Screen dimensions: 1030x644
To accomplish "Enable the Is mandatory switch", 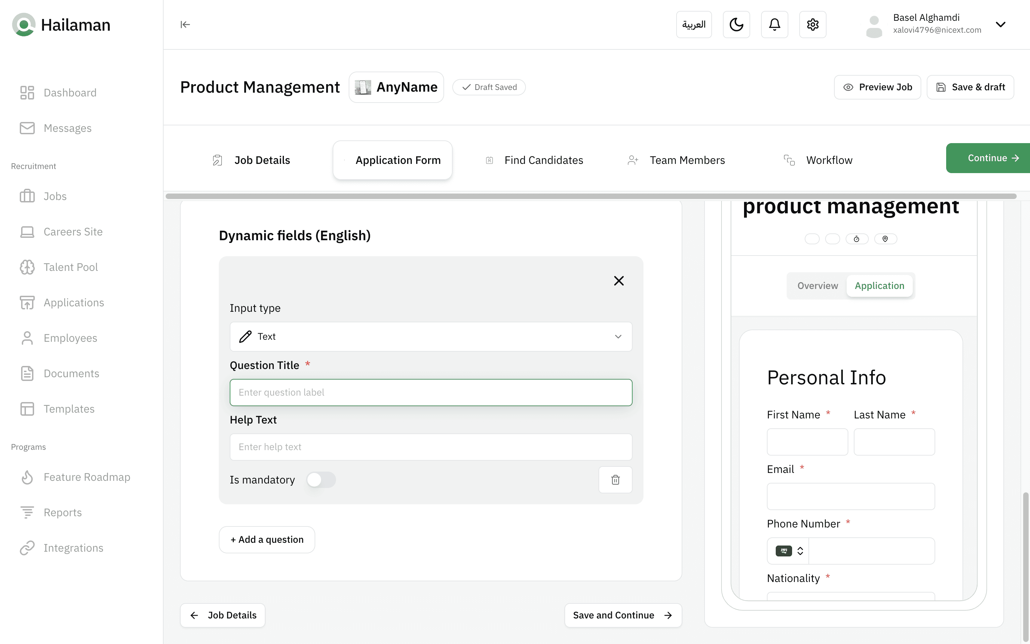I will tap(321, 480).
